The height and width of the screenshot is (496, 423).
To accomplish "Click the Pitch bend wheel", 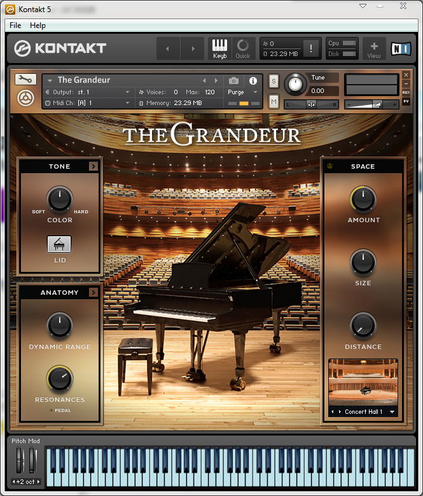I will point(20,460).
